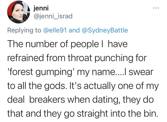This screenshot has width=167, height=122.
Task: Open the @elle91 profile mention
Action: pyautogui.click(x=55, y=30)
